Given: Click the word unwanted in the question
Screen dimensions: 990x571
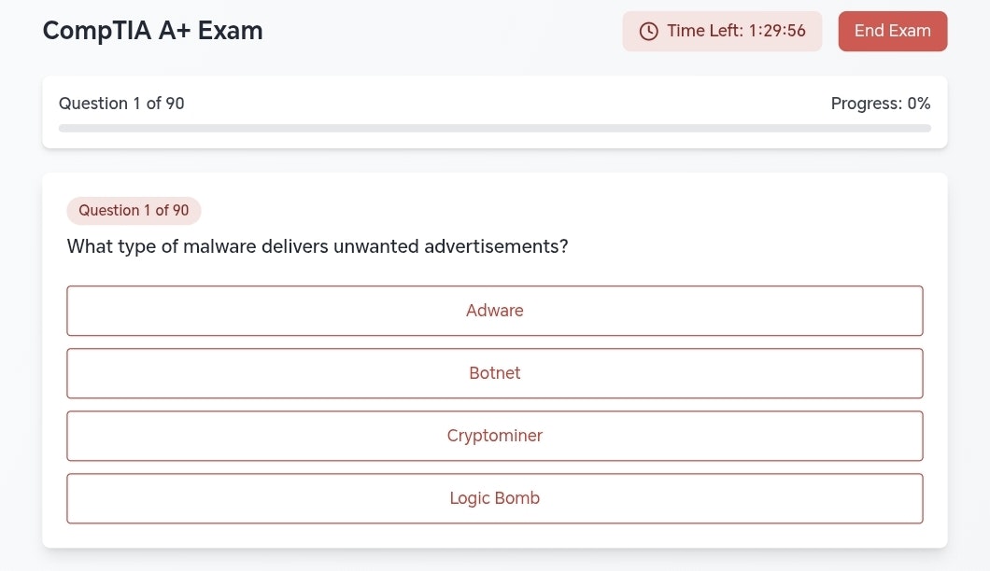Looking at the screenshot, I should coord(375,246).
